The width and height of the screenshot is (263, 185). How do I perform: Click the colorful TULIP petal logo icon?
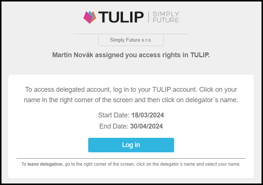coord(90,17)
